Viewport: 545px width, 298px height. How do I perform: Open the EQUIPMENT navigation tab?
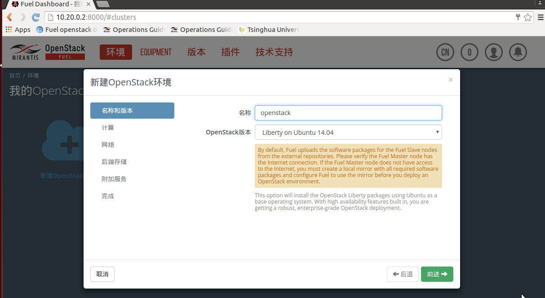[156, 52]
